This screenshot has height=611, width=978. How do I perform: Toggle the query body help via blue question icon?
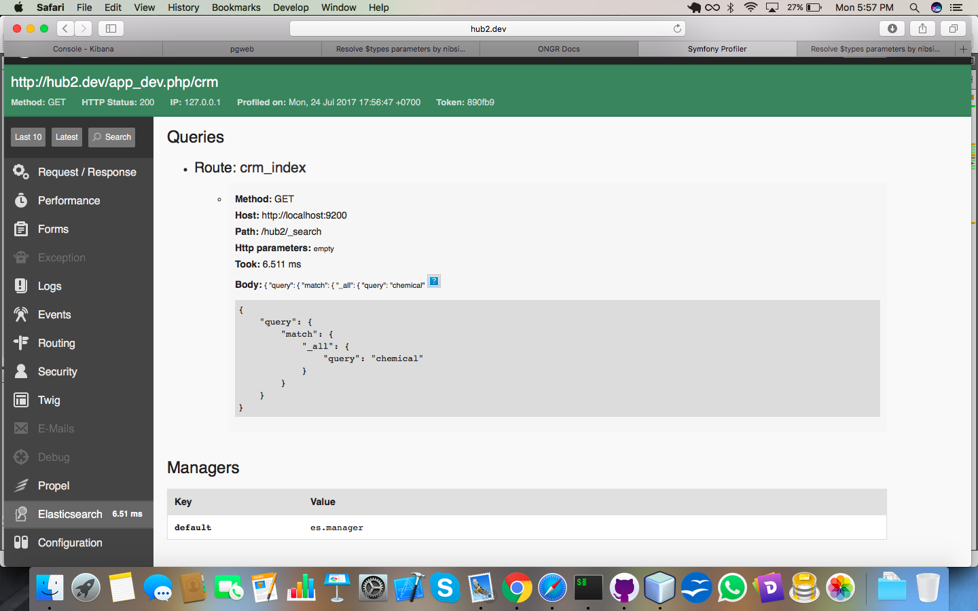[x=434, y=281]
